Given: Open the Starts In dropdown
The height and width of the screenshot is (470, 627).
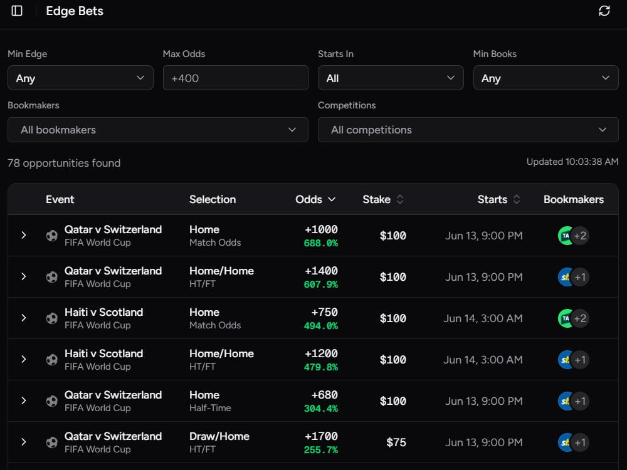Looking at the screenshot, I should 391,78.
